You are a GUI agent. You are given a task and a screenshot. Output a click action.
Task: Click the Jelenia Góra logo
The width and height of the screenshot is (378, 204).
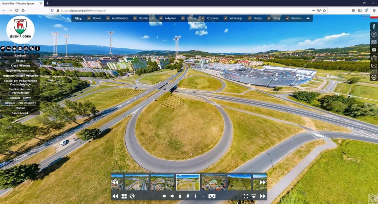click(20, 30)
